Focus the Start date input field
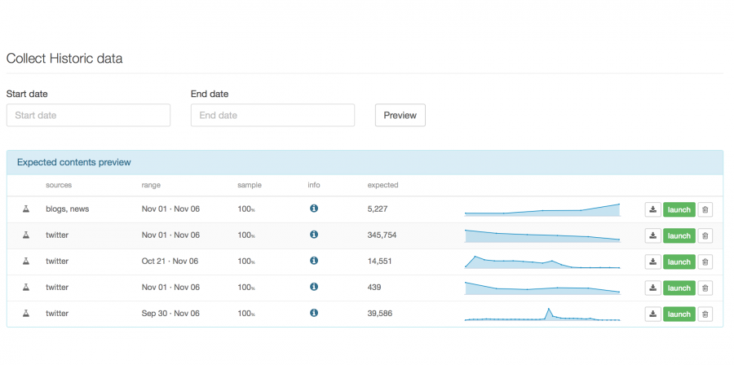Viewport: 734px width, 365px height. click(88, 115)
